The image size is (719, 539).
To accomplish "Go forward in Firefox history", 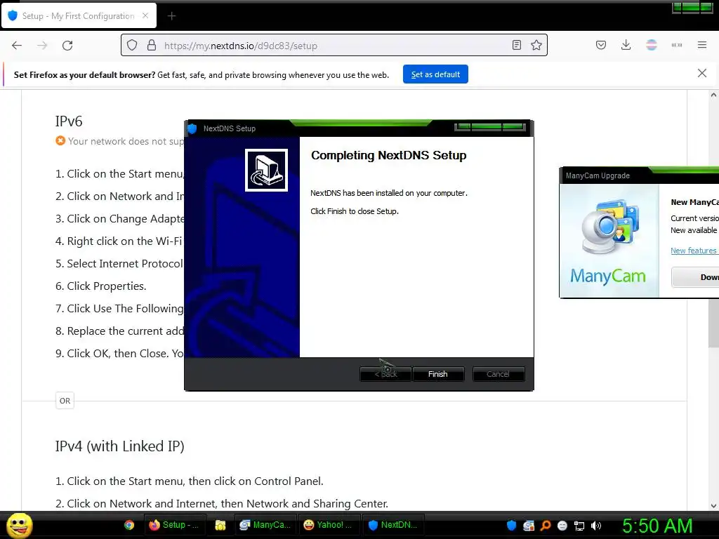I will coord(42,46).
